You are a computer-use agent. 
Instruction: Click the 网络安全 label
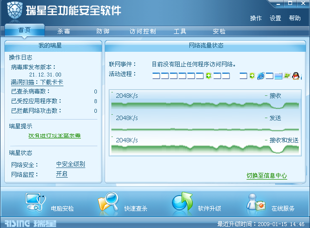pos(25,165)
